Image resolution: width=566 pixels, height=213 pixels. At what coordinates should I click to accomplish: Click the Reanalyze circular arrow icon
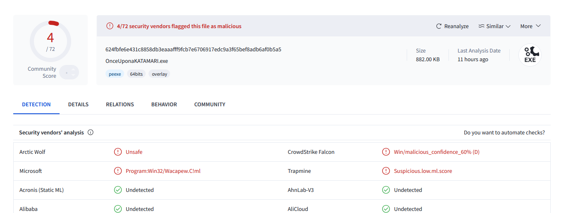pos(439,26)
